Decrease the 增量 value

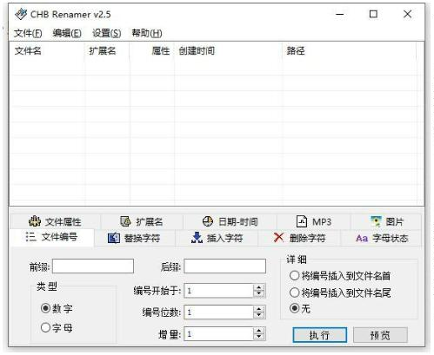tap(259, 338)
